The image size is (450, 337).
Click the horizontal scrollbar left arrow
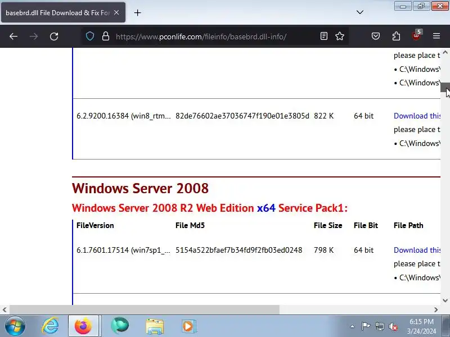(x=4, y=310)
